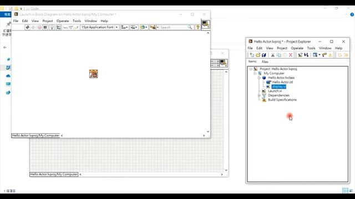
Task: Click the filter view icon in Project Explorer toolbar
Action: [x=315, y=55]
